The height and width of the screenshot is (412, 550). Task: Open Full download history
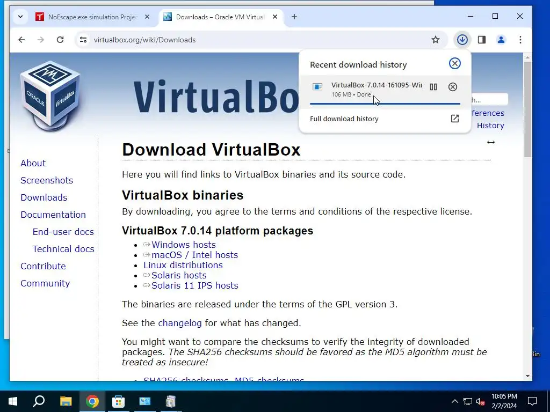point(344,119)
